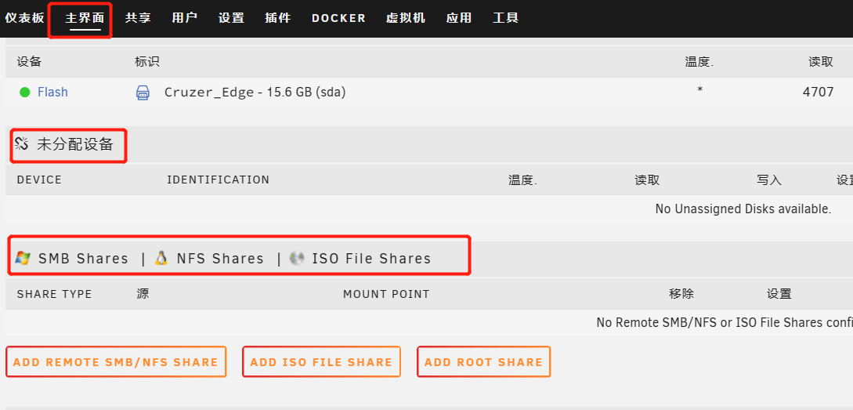Viewport: 853px width, 410px height.
Task: Click the NFS Shares Linux penguin icon
Action: [x=161, y=258]
